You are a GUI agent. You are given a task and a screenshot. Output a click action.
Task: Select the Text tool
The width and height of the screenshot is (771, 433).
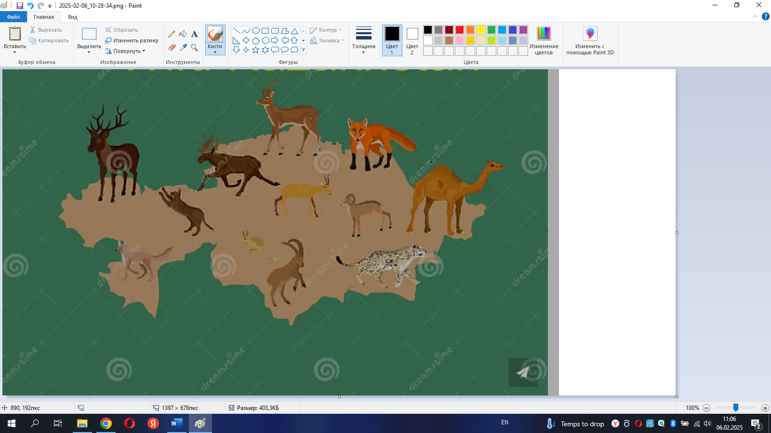pos(194,34)
